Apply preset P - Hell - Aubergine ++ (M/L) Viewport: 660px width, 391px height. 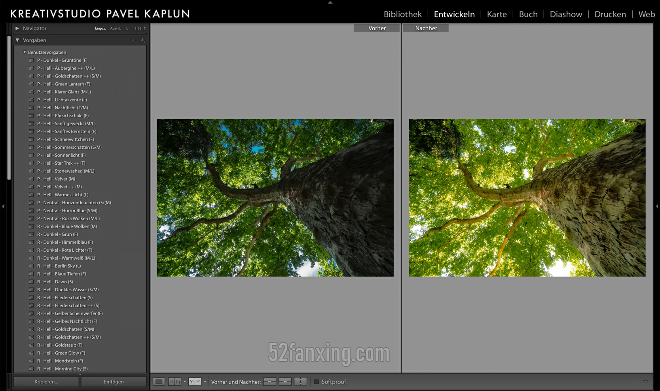pyautogui.click(x=66, y=68)
